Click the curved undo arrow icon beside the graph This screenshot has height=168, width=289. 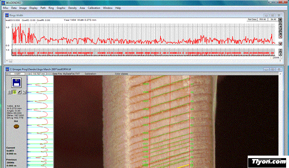pos(280,33)
